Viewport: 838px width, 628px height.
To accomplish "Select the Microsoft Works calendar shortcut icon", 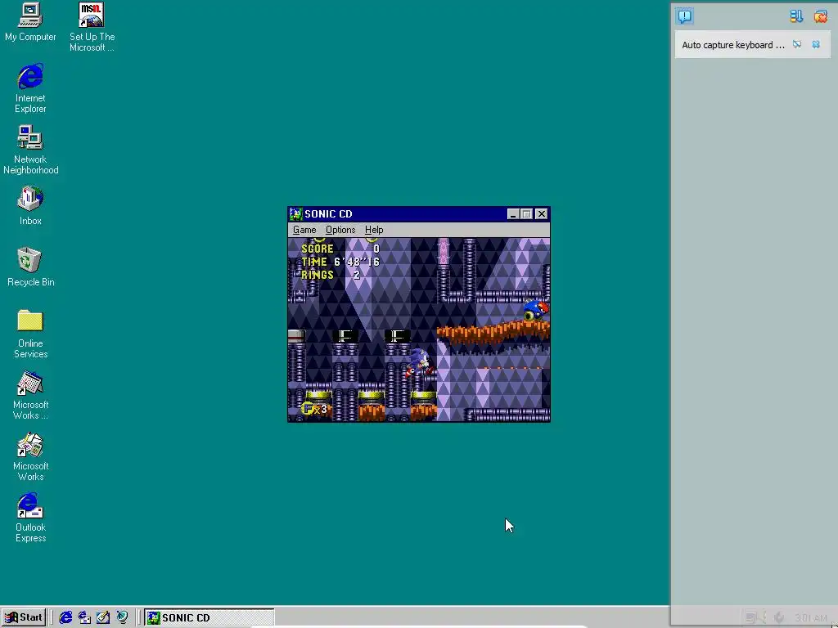I will 30,395.
